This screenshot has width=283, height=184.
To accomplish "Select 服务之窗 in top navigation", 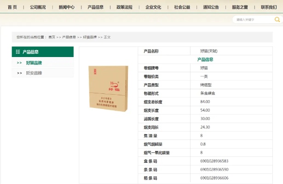I will [x=240, y=7].
